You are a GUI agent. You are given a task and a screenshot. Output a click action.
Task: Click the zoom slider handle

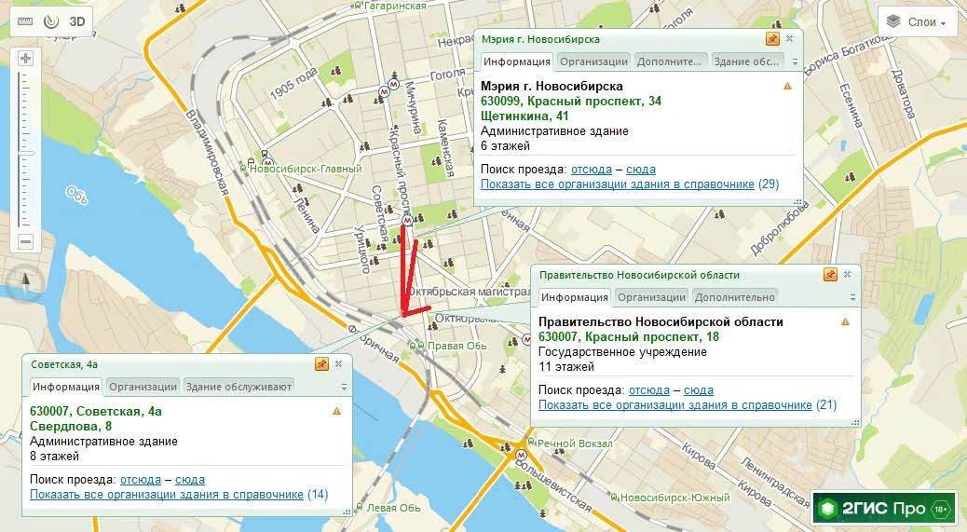[26, 153]
